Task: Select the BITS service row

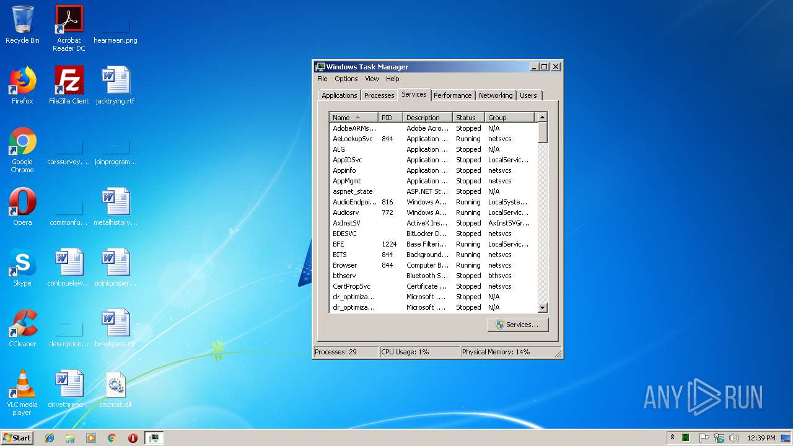Action: click(x=433, y=255)
